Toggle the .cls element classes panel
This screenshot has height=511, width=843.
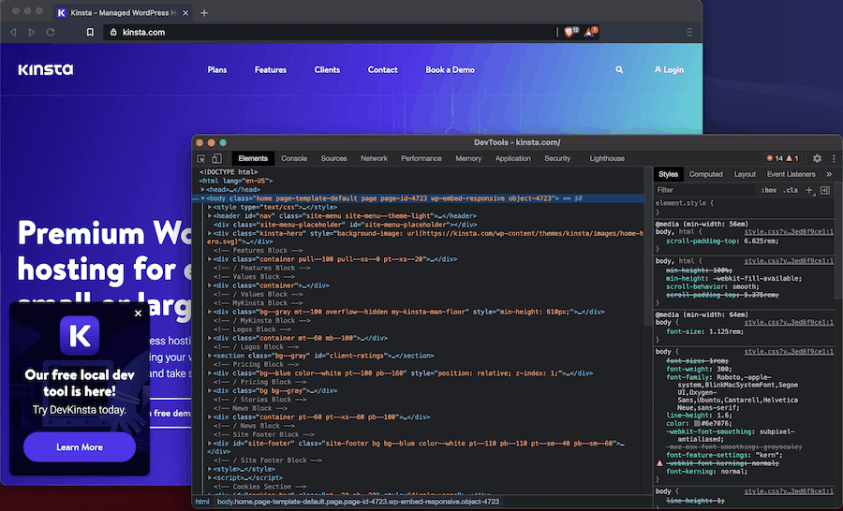coord(791,190)
